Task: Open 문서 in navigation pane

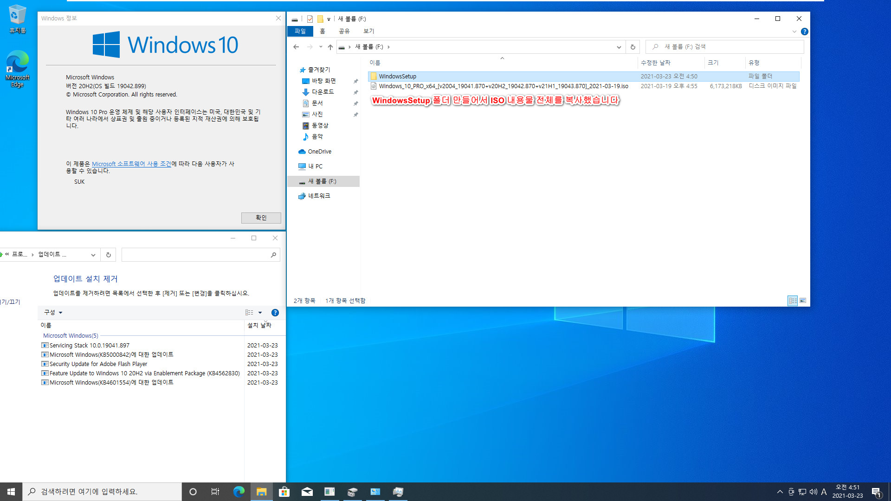Action: [317, 103]
